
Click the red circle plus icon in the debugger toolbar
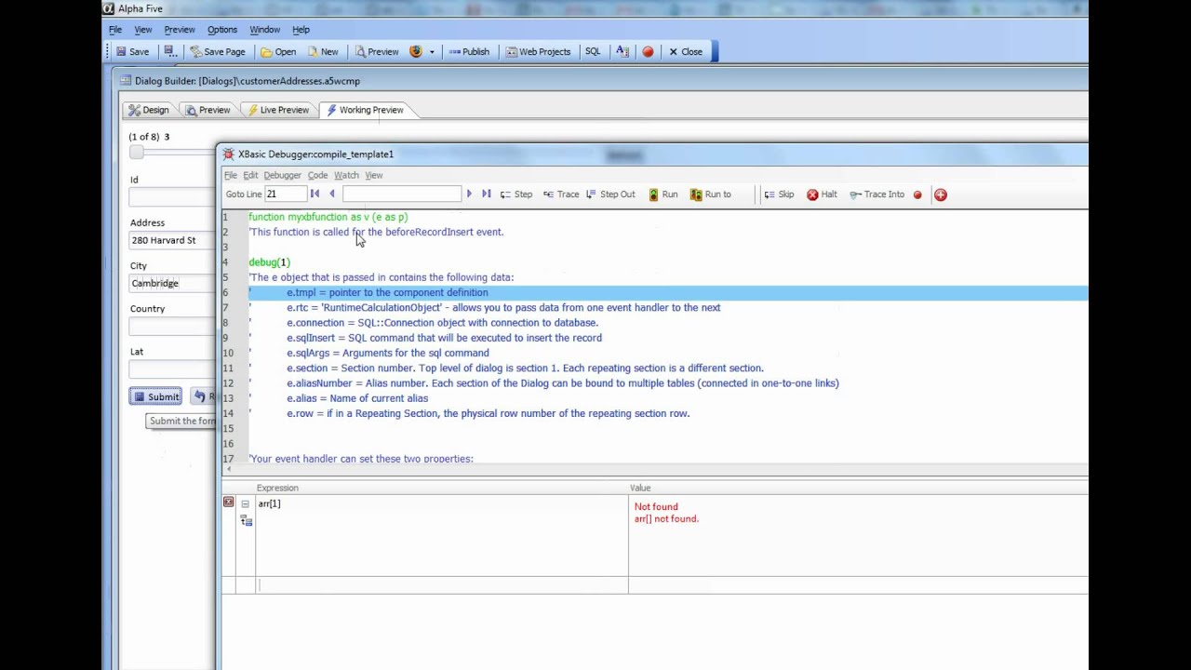pos(941,194)
